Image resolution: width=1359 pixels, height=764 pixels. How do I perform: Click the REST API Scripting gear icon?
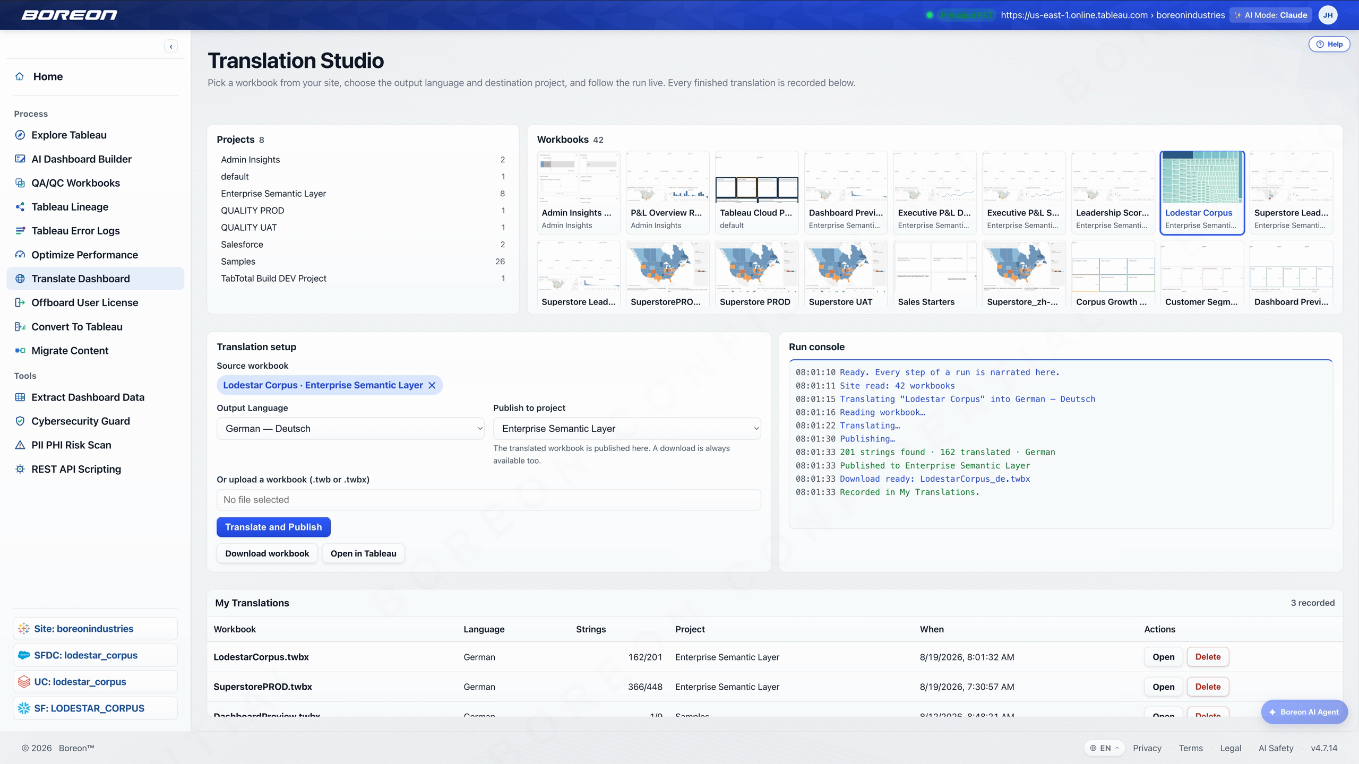click(x=20, y=469)
